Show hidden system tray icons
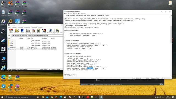The width and height of the screenshot is (176, 99). [153, 97]
